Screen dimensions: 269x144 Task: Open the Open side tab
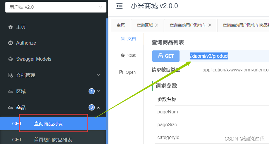click(131, 72)
